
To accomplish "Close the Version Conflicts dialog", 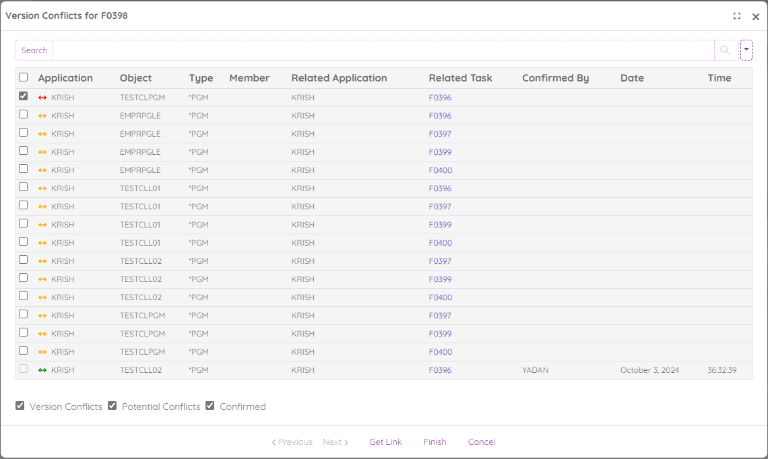I will pos(756,17).
